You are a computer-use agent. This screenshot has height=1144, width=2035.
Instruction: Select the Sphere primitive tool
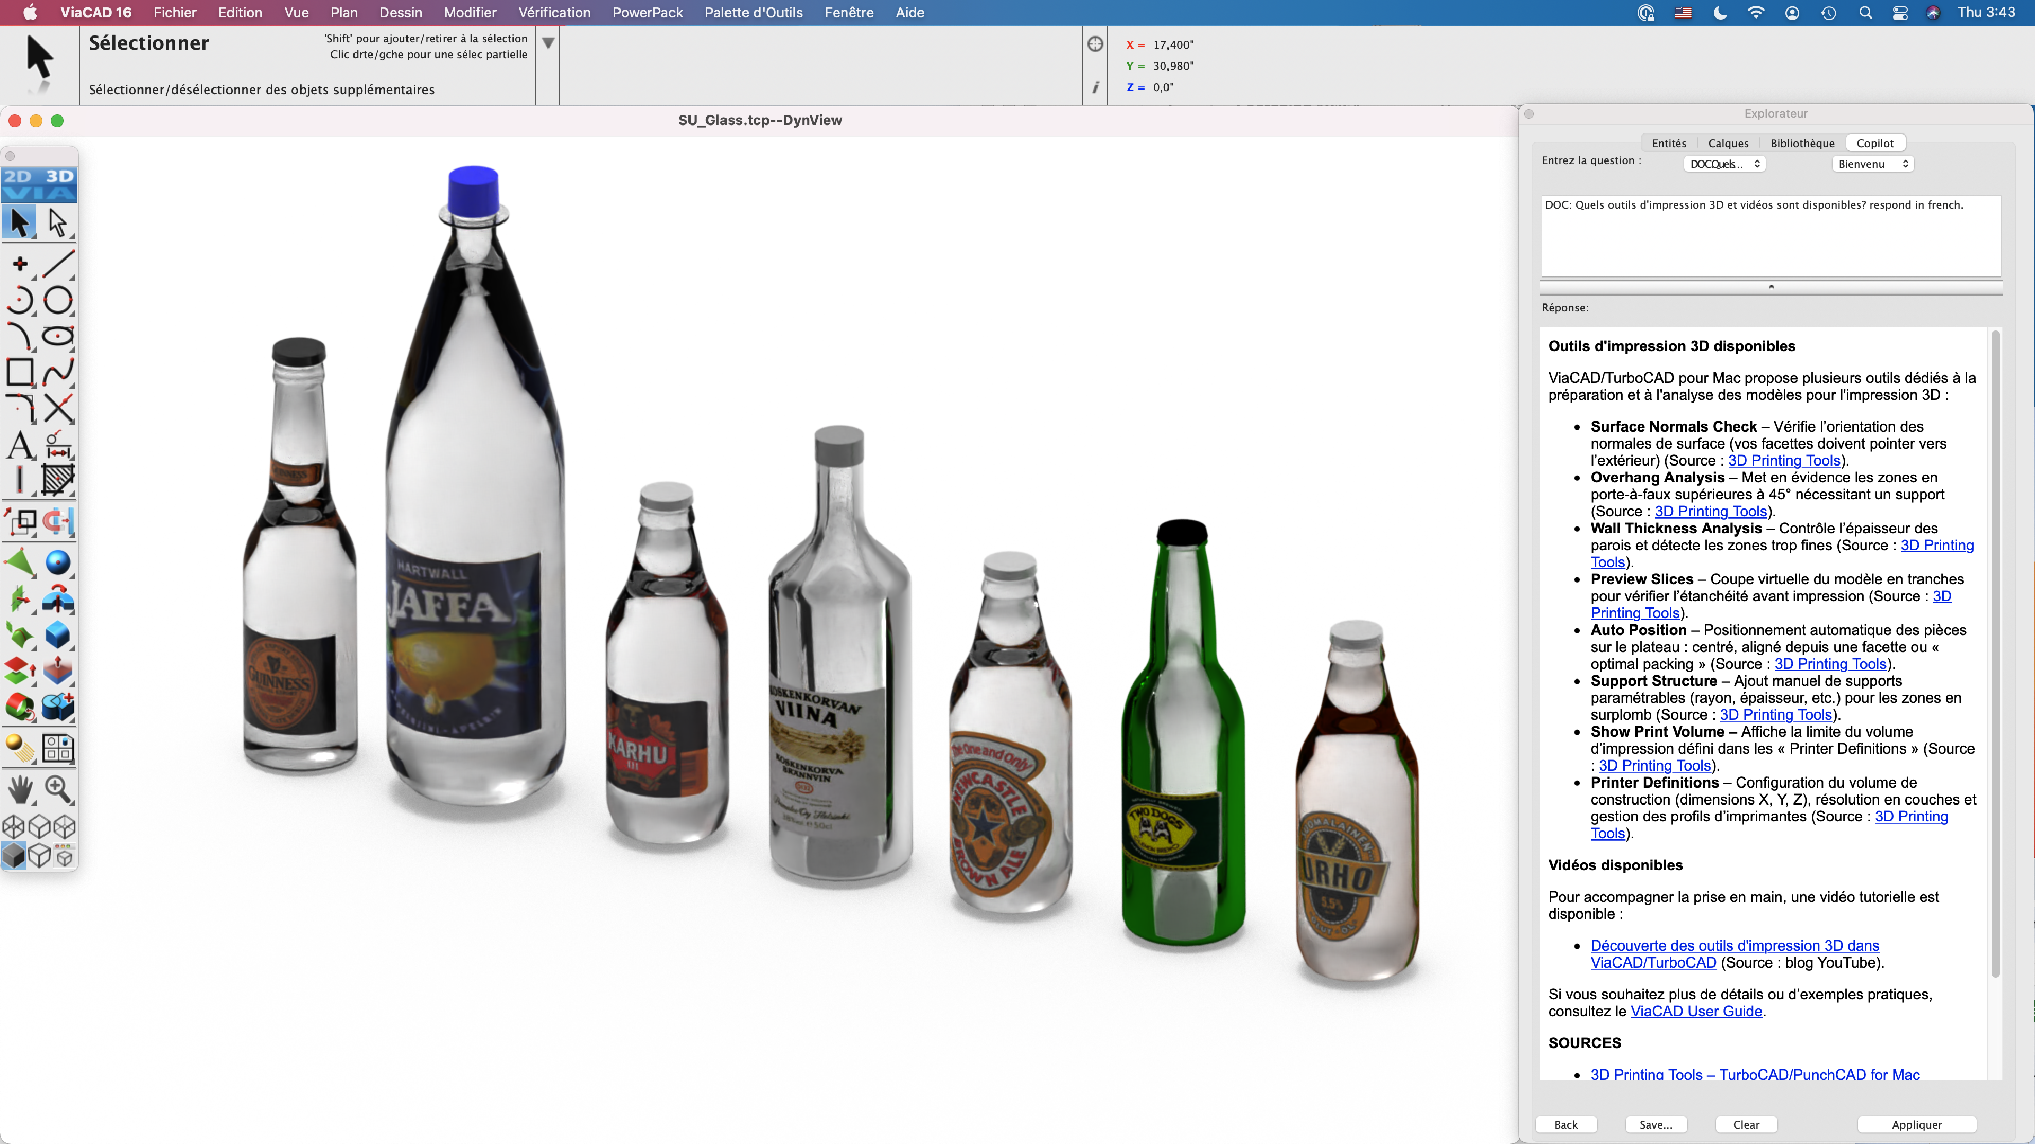[x=58, y=563]
